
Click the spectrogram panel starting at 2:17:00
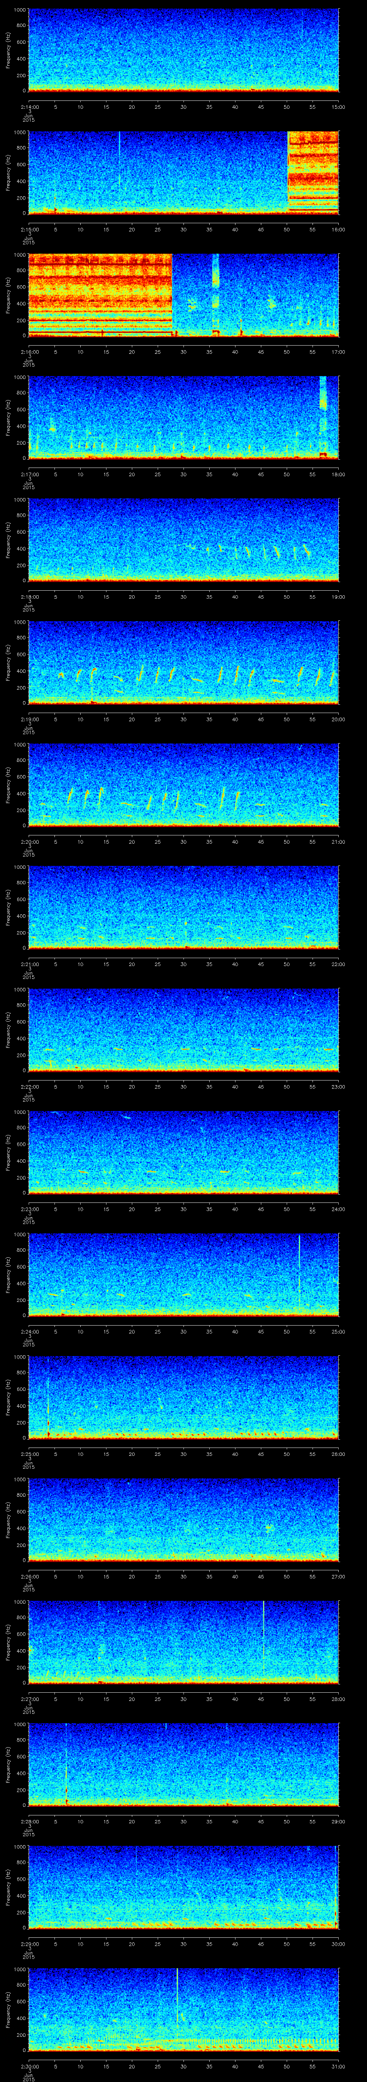point(183,418)
